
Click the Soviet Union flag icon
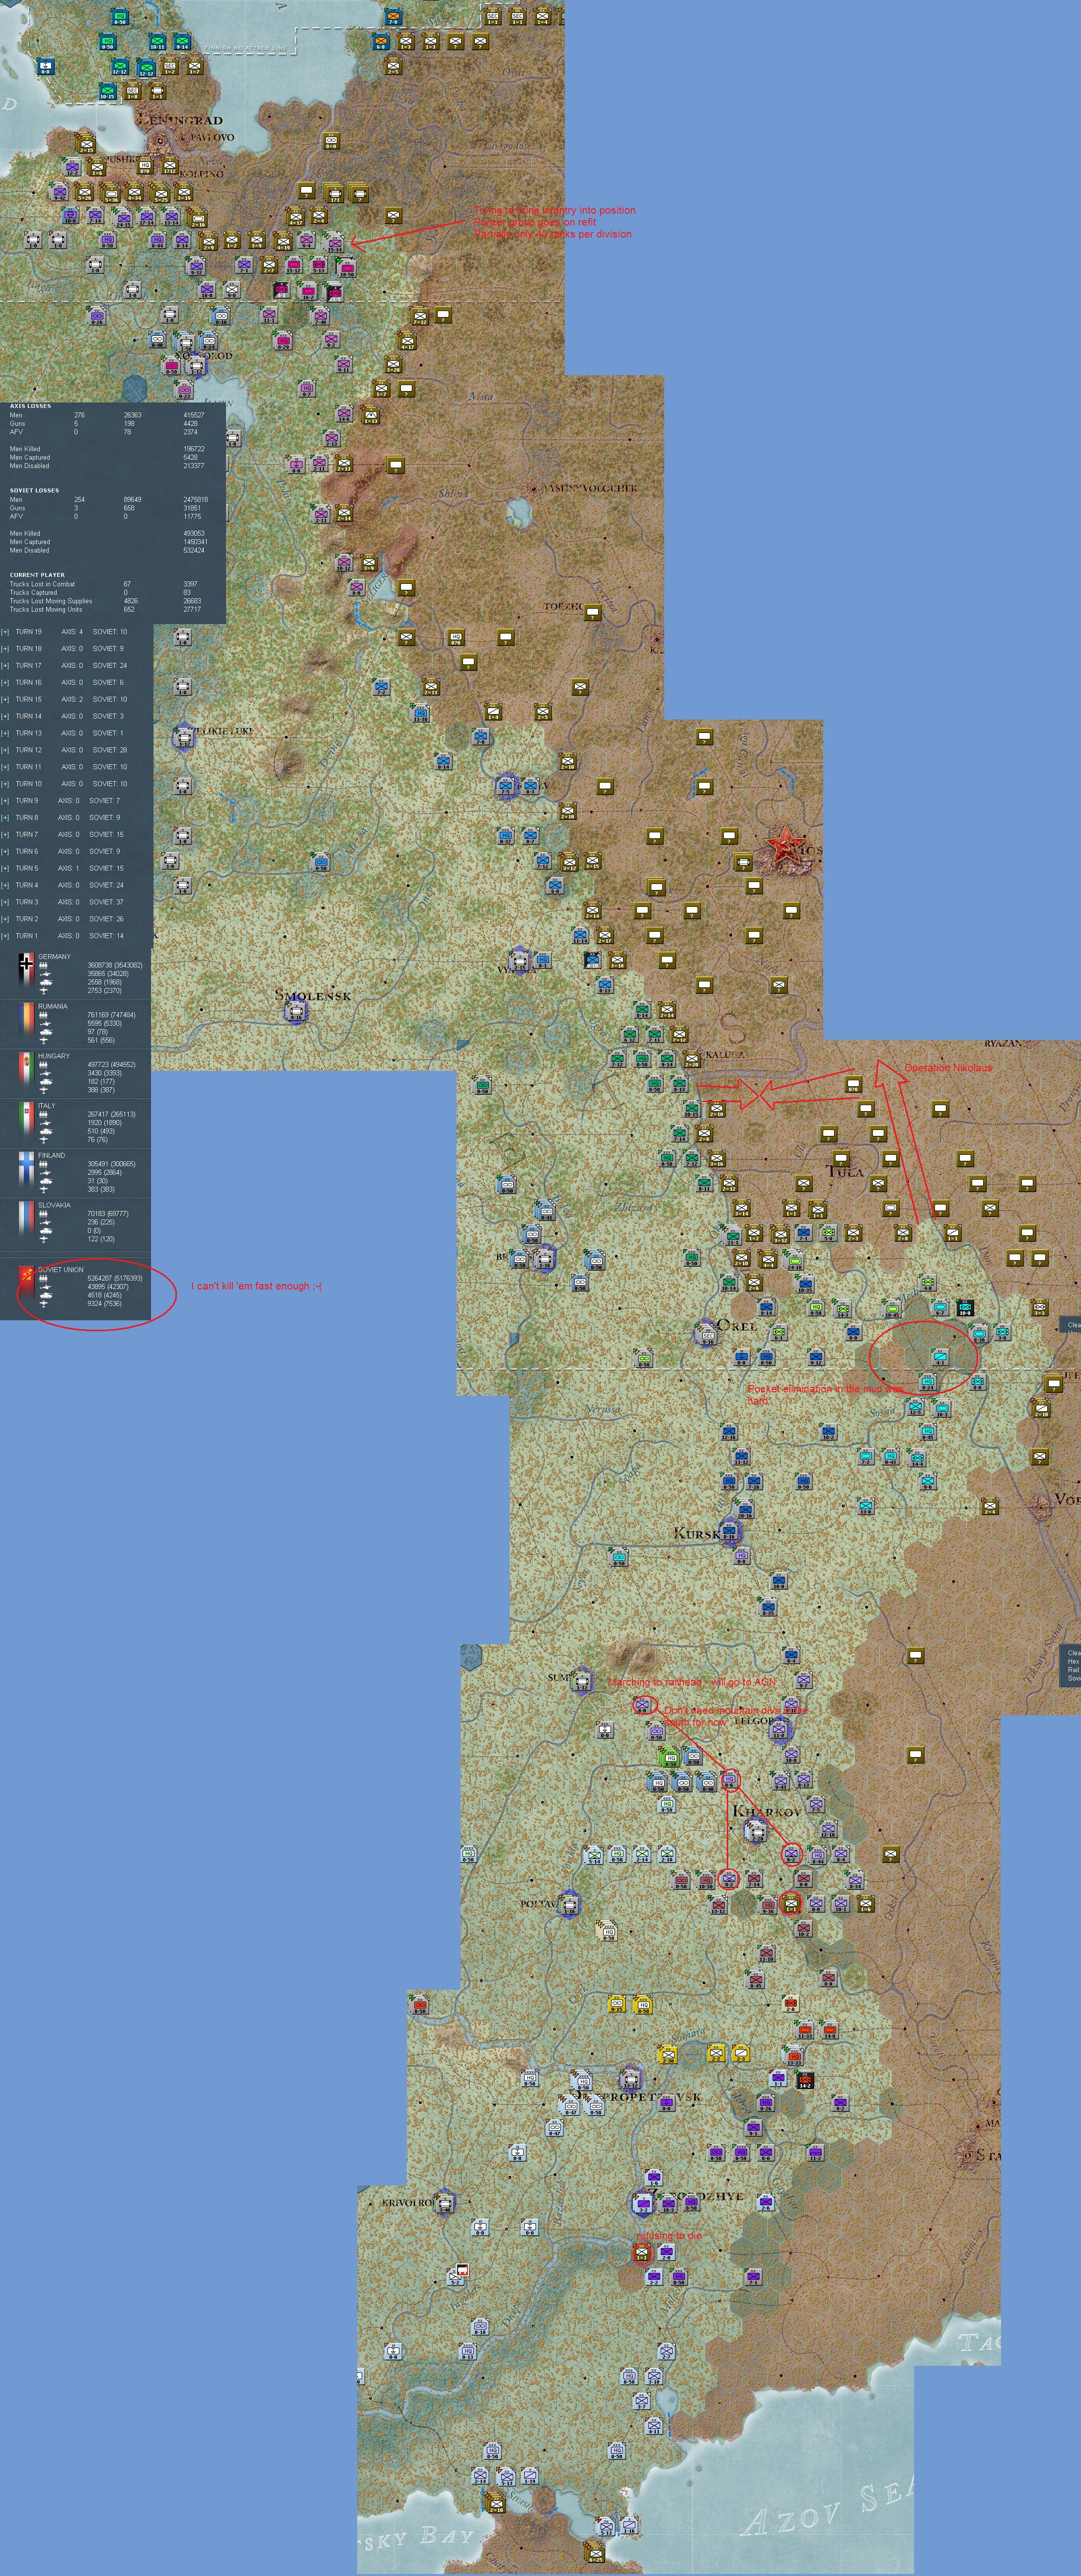[26, 1283]
